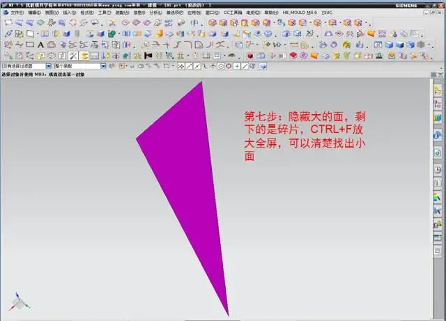Image resolution: width=446 pixels, height=321 pixels.
Task: Expand arrow beside rectangle selection icon
Action: (x=173, y=67)
